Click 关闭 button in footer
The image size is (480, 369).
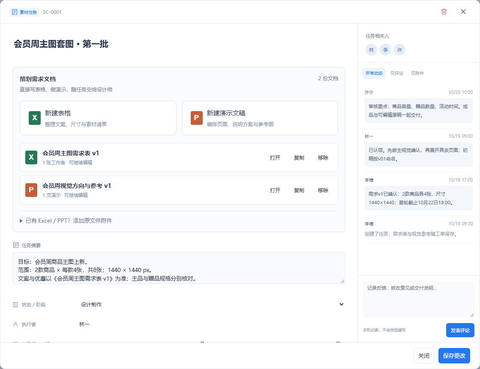click(424, 356)
